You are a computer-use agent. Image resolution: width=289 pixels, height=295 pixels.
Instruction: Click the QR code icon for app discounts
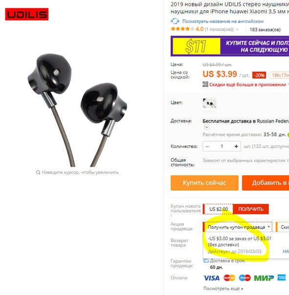click(205, 84)
